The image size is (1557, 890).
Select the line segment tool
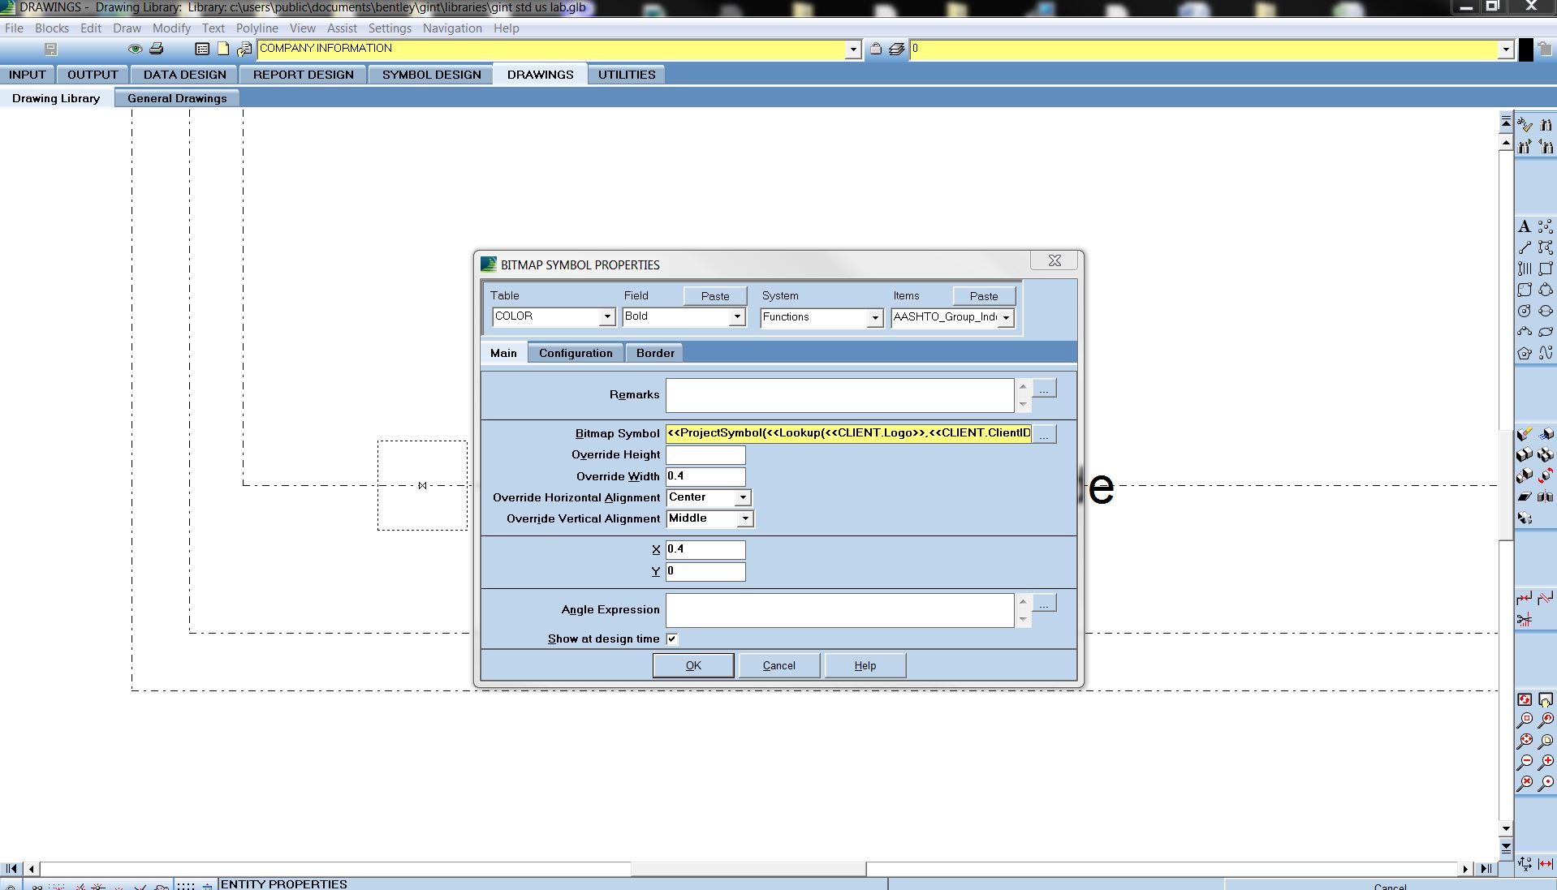coord(1525,247)
